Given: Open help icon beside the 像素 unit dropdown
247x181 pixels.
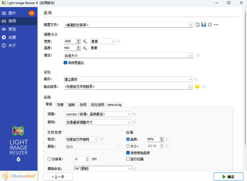Looking at the screenshot, I should pos(119,41).
